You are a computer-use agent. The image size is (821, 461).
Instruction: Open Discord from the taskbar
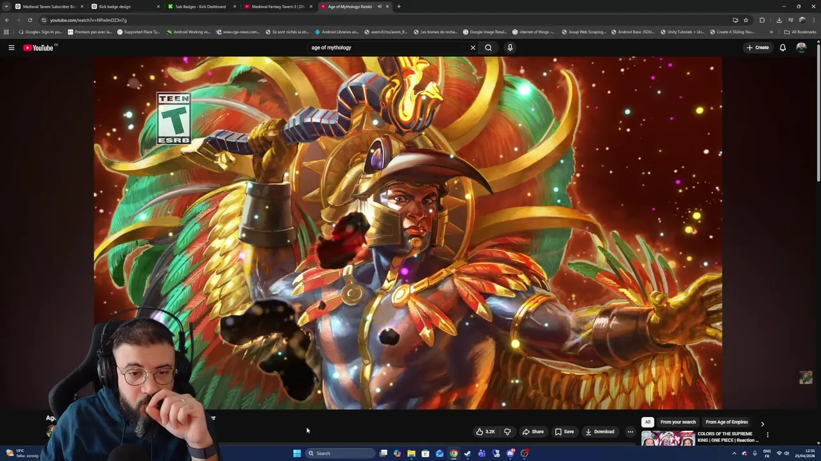pos(510,453)
